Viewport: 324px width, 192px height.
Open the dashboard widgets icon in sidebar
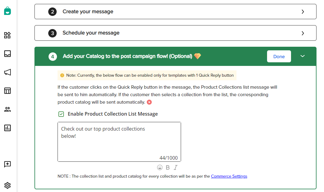click(7, 35)
